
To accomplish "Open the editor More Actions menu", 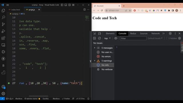I will pyautogui.click(x=88, y=9).
